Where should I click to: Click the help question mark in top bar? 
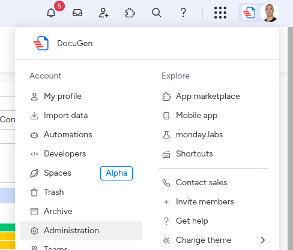point(183,13)
